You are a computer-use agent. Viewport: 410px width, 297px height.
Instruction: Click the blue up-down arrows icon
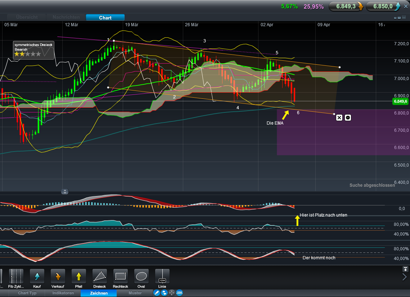164,293
